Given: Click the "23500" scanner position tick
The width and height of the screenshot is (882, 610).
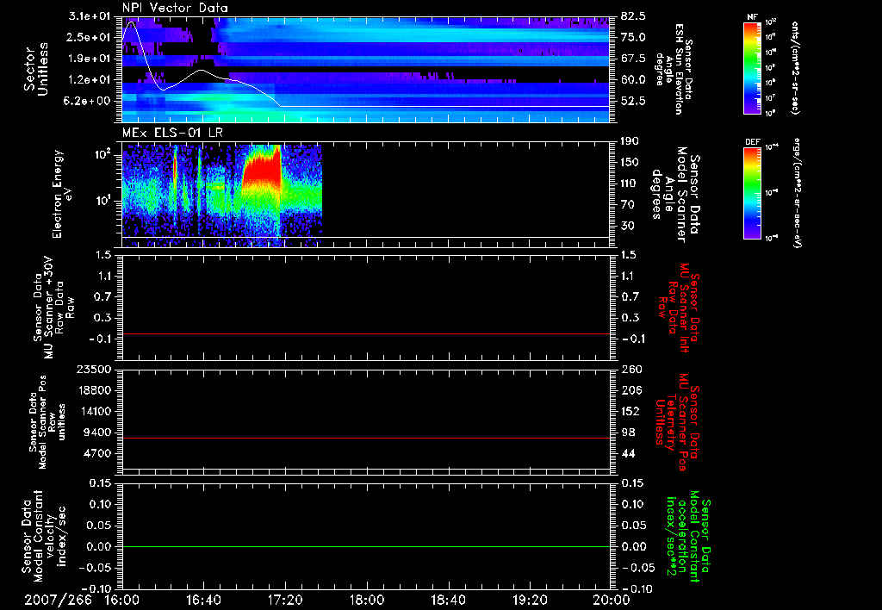Looking at the screenshot, I should pos(94,370).
